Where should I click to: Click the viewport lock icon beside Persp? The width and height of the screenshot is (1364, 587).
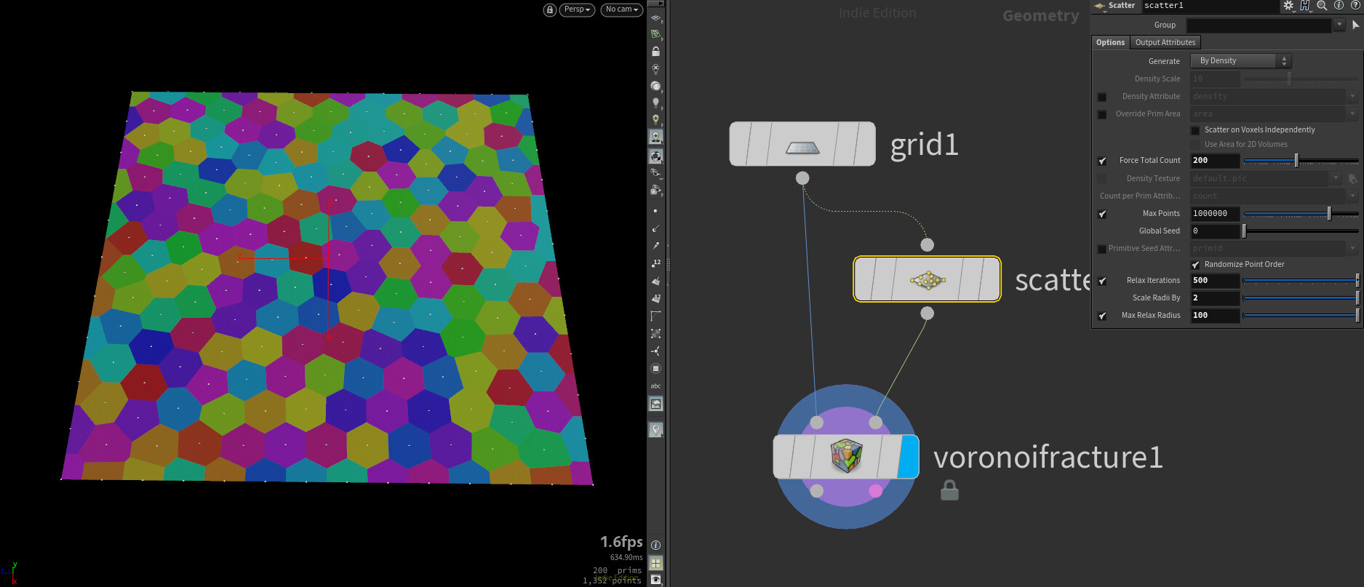[550, 9]
